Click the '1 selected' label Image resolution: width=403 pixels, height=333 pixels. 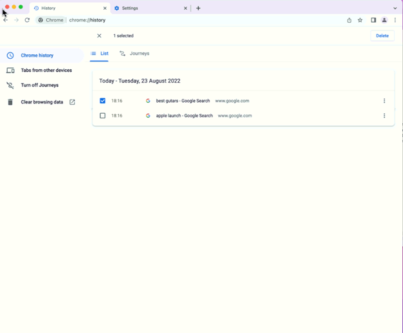click(x=123, y=36)
